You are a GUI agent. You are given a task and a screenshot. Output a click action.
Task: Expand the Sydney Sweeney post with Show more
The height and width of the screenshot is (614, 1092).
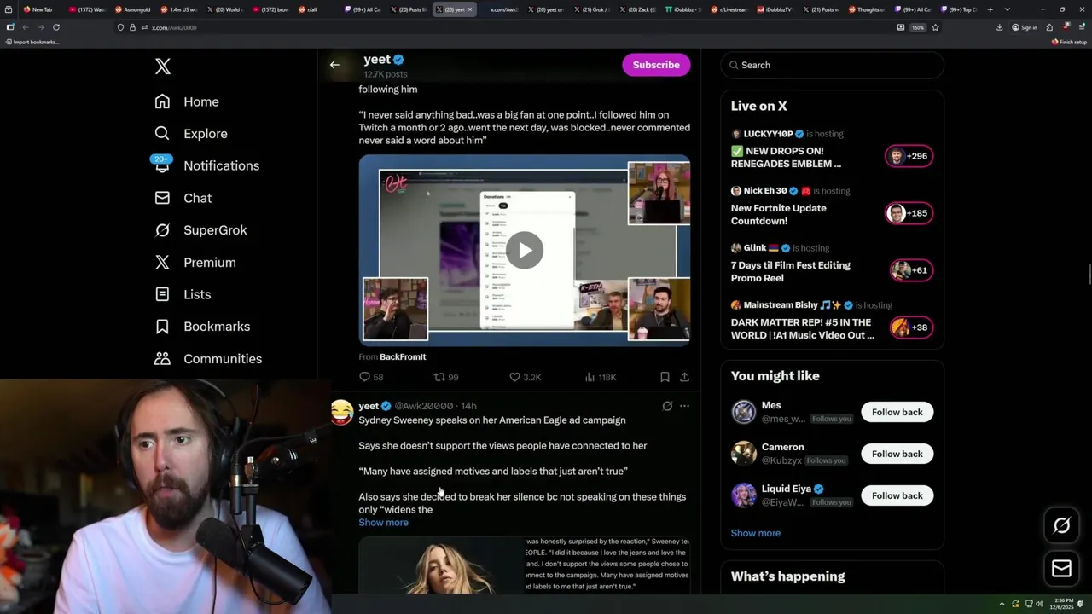tap(383, 523)
